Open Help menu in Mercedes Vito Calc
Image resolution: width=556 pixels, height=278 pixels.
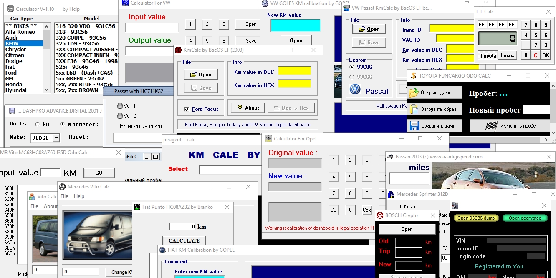[x=79, y=196]
